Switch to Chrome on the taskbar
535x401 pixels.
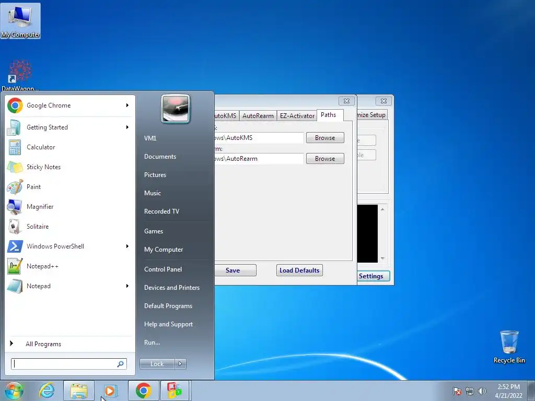143,391
